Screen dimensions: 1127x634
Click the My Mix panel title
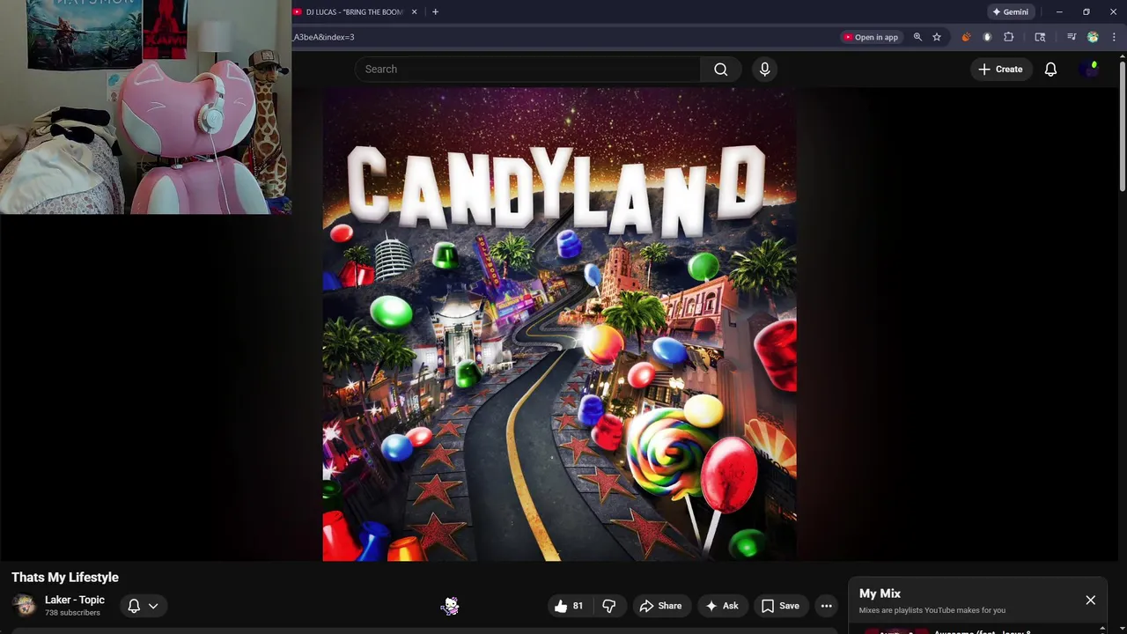(880, 593)
